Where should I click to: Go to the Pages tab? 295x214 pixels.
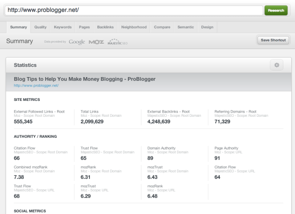click(84, 27)
